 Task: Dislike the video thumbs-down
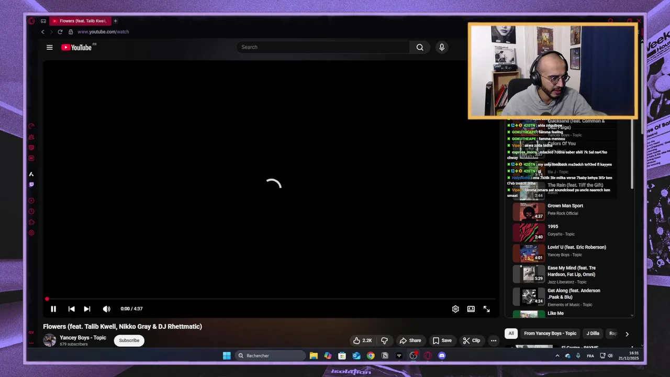[x=384, y=340]
